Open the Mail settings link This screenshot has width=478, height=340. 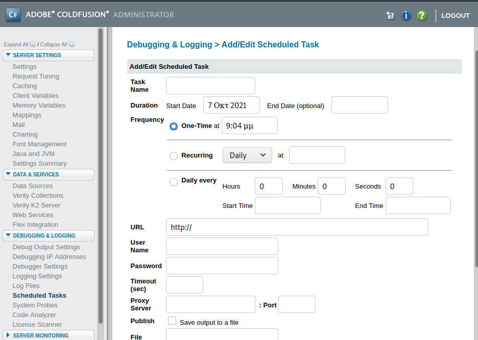click(18, 125)
